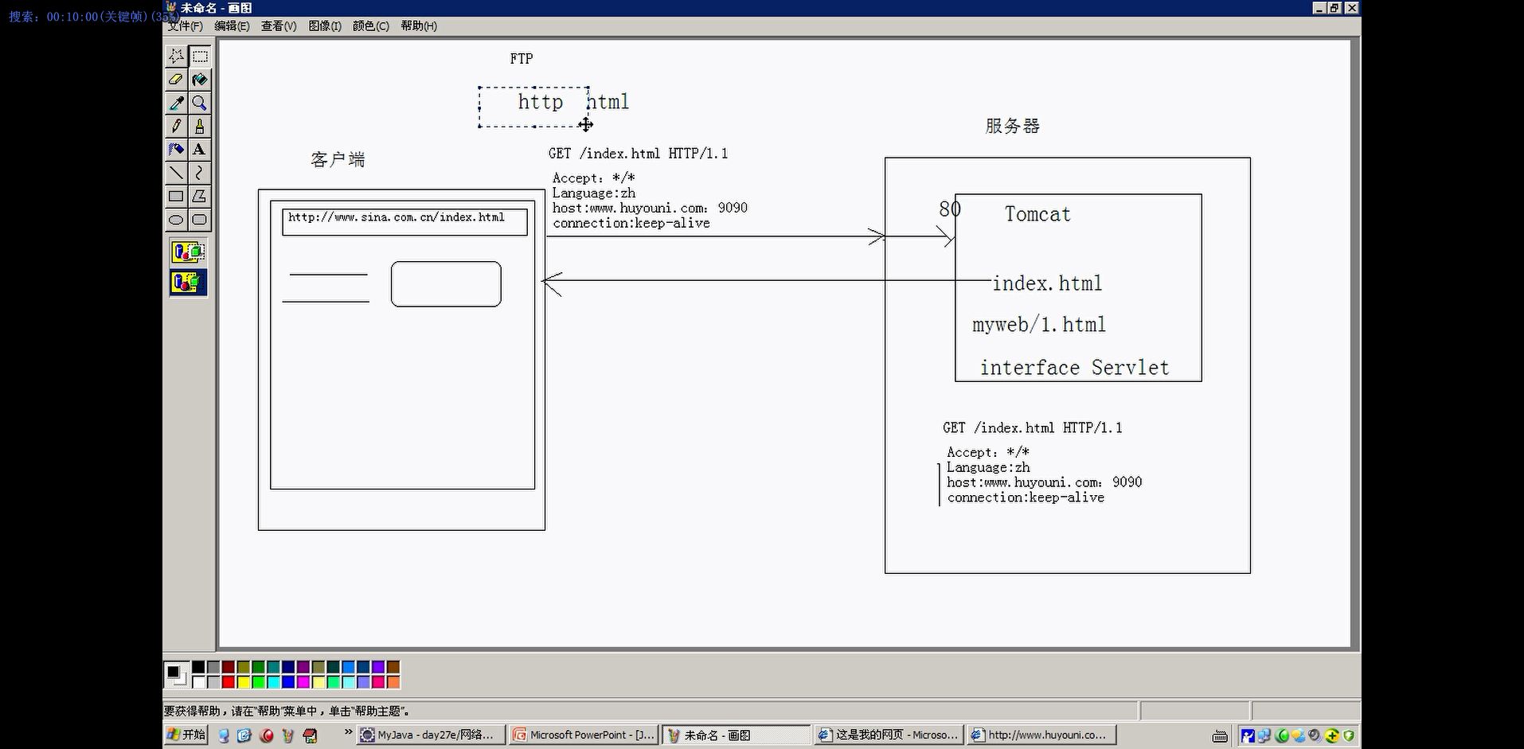Switch selection to opaque background mode
The width and height of the screenshot is (1524, 749).
point(188,252)
